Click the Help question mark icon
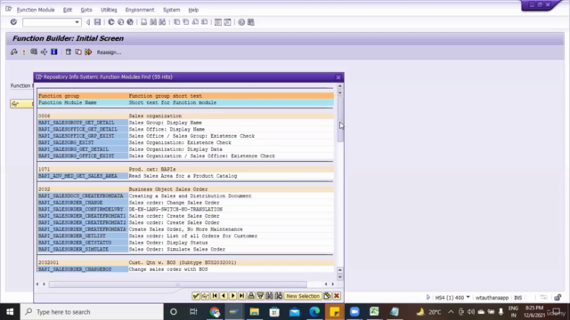The width and height of the screenshot is (570, 320). coord(241,22)
